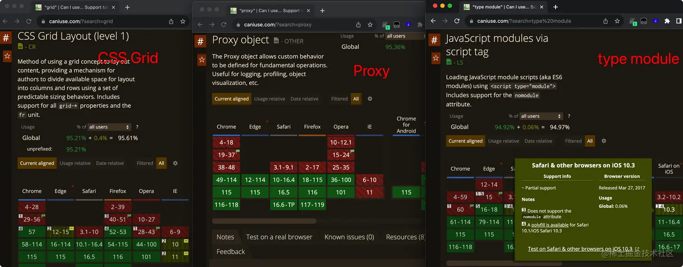Star the JavaScript modules via script tag feature
The image size is (683, 267).
(x=435, y=58)
